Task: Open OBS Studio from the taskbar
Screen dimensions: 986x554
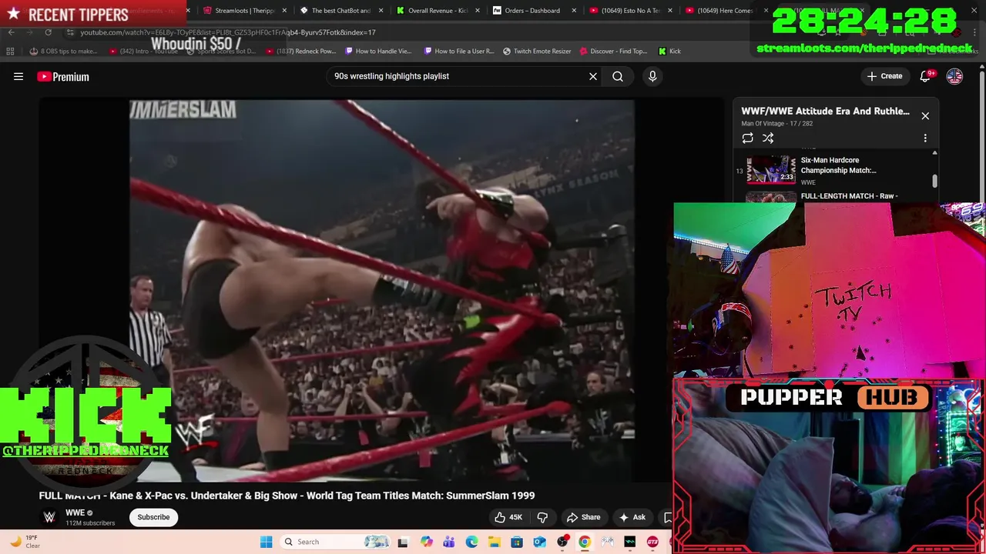Action: tap(562, 542)
